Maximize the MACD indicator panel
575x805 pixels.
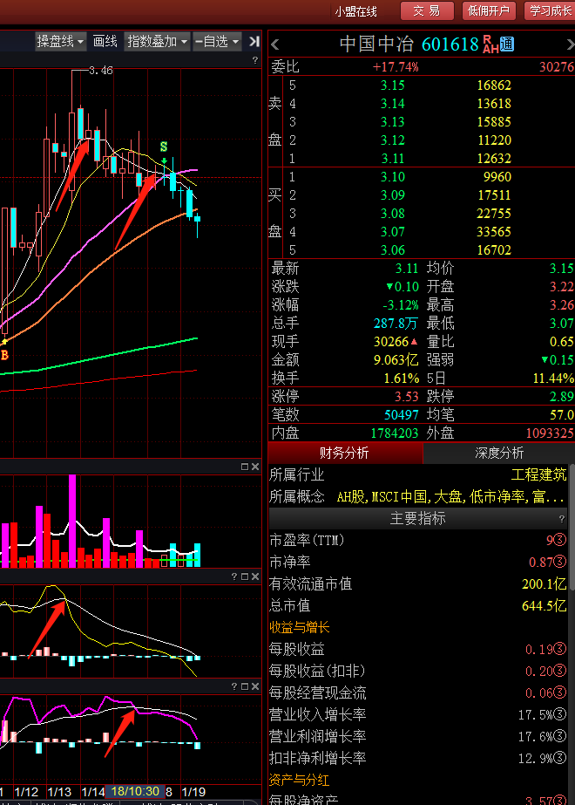(x=245, y=576)
